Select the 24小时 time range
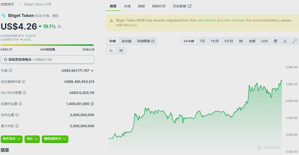 click(189, 41)
